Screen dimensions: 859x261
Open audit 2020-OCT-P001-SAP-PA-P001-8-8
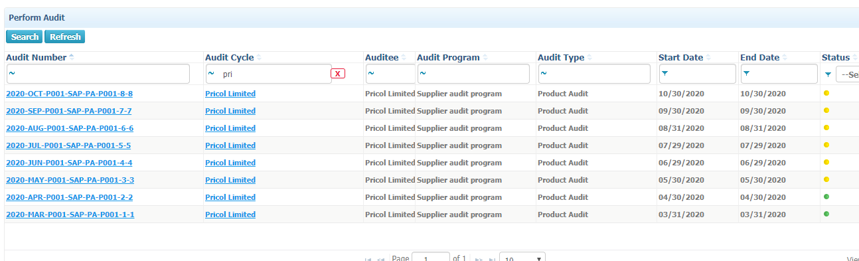70,94
